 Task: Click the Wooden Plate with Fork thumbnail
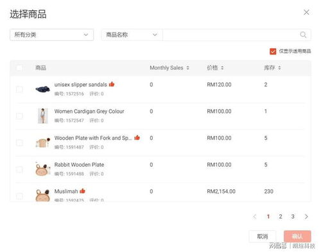pos(43,142)
